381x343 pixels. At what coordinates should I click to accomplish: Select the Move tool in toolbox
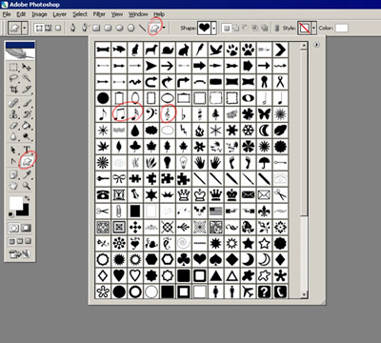pos(27,67)
